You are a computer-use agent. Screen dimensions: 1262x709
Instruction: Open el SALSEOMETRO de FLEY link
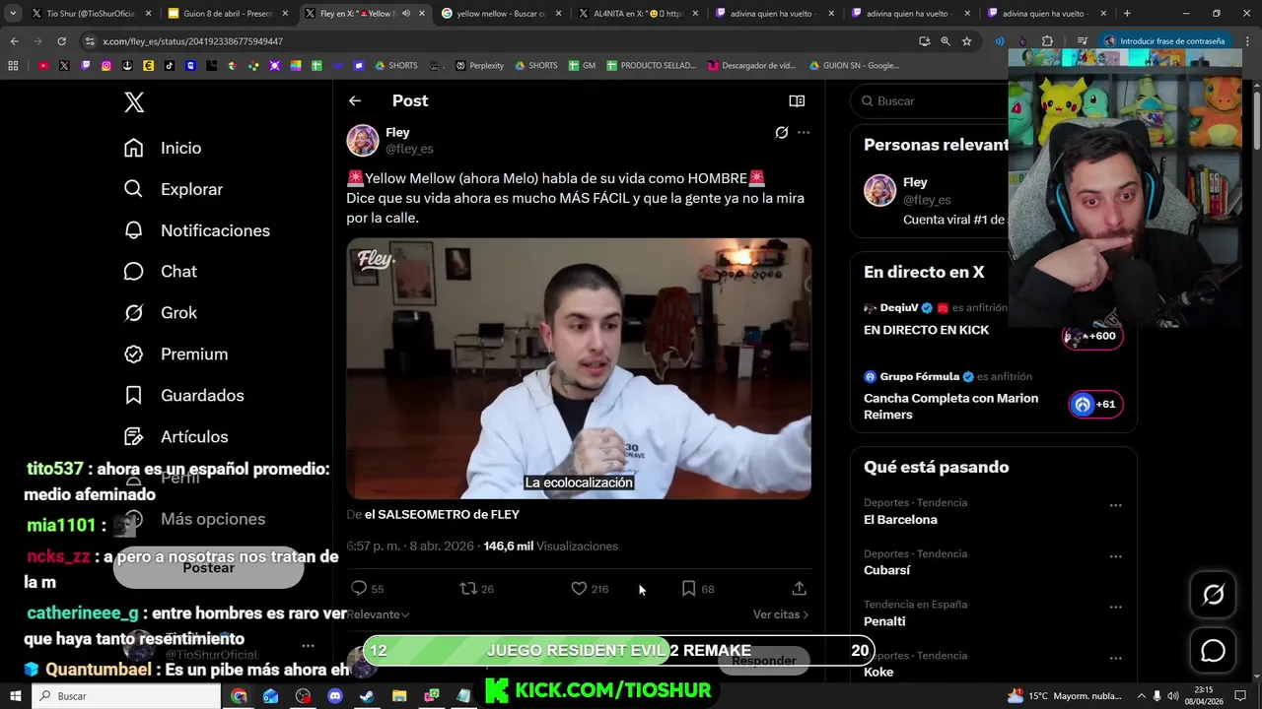[x=442, y=514]
